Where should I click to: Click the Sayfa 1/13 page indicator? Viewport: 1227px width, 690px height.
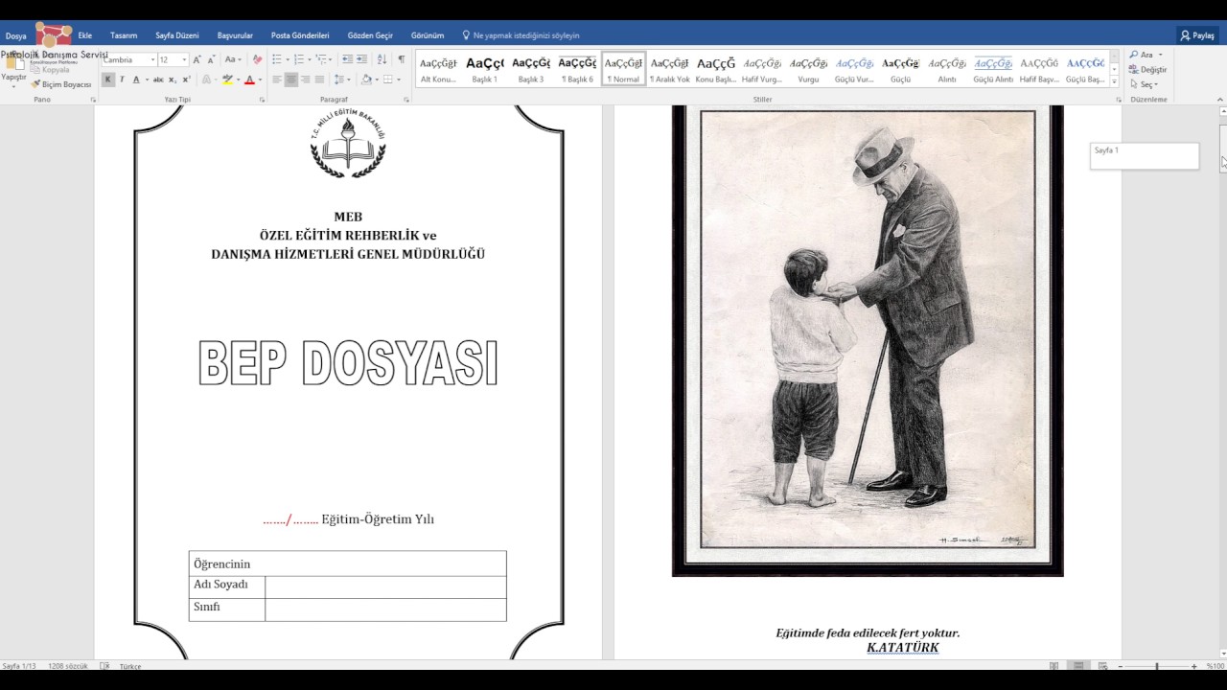coord(21,666)
